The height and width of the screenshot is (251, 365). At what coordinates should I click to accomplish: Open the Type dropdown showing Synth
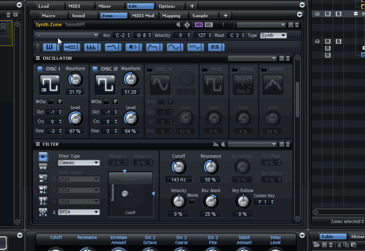tap(273, 35)
